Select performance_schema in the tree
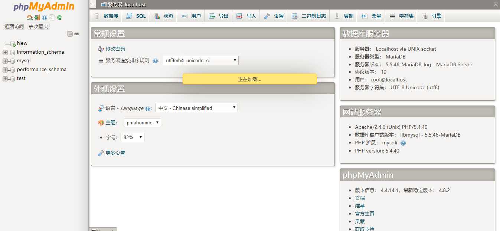The image size is (500, 231). click(42, 70)
